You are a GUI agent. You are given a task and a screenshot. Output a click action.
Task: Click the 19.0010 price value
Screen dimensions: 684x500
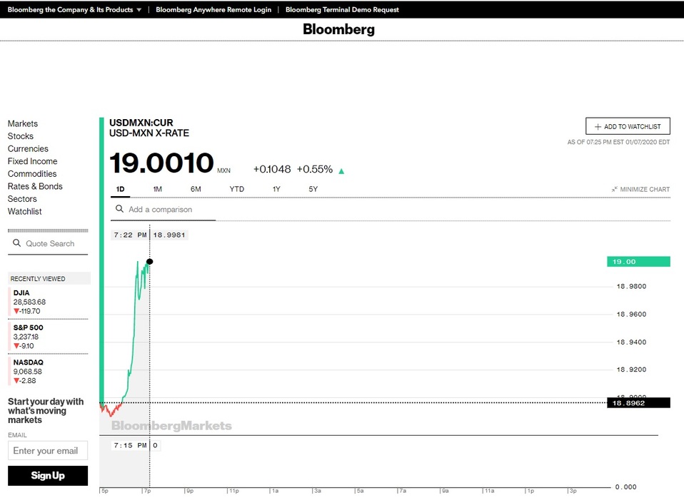click(x=161, y=163)
